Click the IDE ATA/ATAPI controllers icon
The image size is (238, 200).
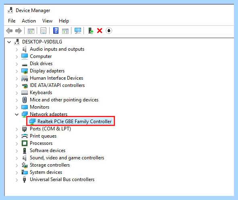click(25, 86)
